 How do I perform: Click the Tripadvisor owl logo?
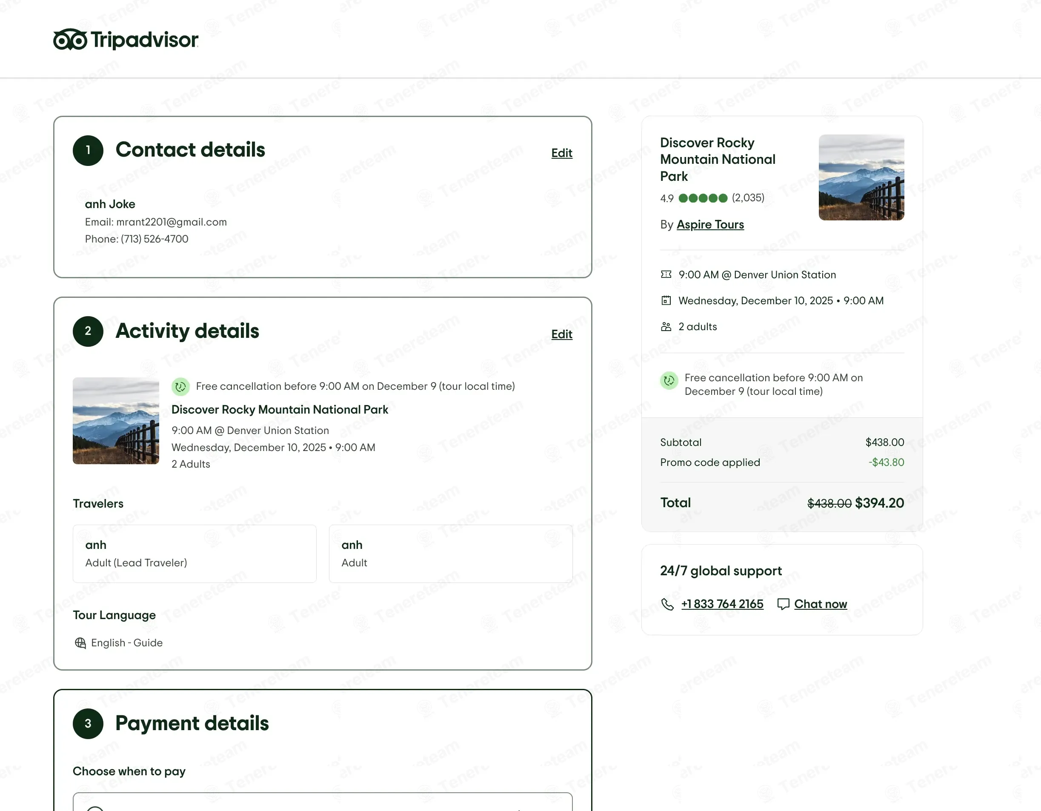tap(70, 40)
